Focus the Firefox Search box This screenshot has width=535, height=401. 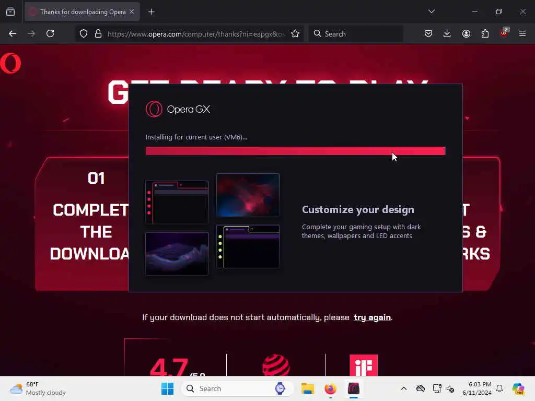pos(356,34)
